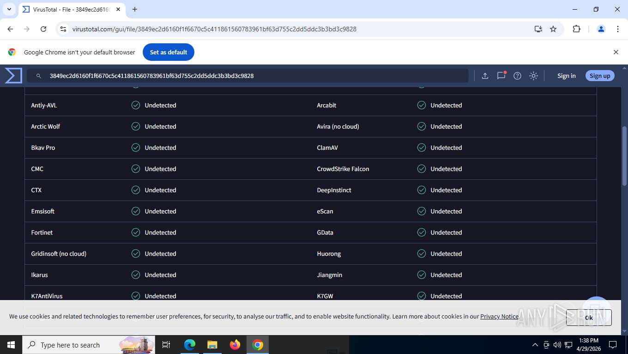Click the Arcabit engine name

point(326,105)
